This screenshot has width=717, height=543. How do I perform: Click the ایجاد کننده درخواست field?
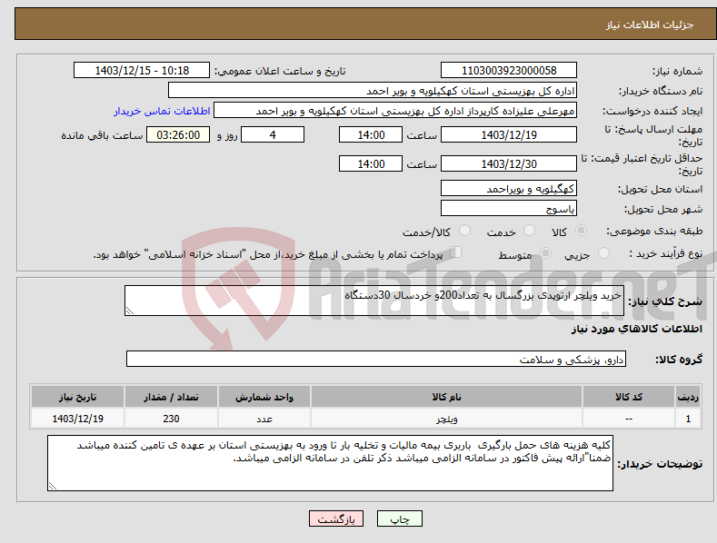(395, 111)
